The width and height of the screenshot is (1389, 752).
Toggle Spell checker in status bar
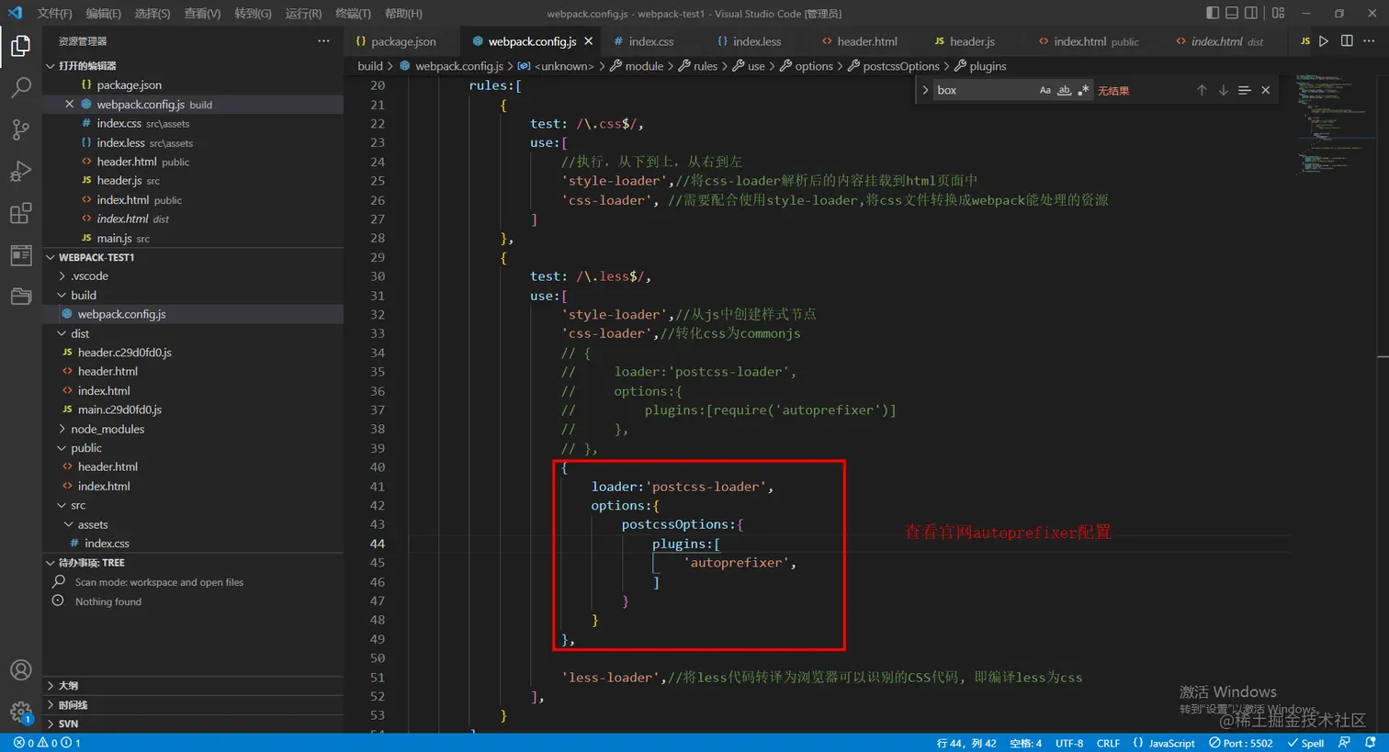(x=1305, y=743)
